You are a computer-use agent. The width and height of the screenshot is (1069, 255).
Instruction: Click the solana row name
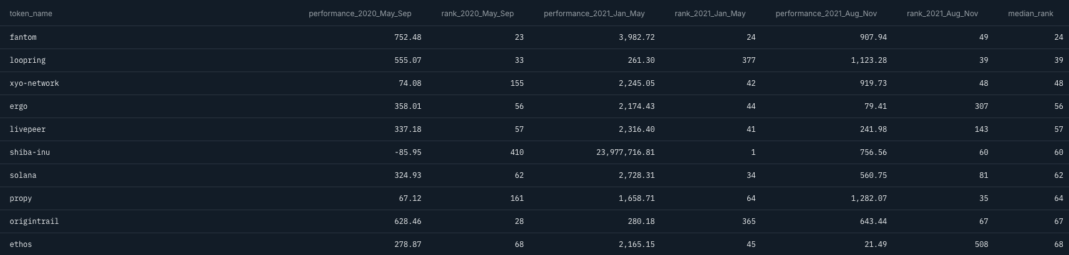[23, 175]
